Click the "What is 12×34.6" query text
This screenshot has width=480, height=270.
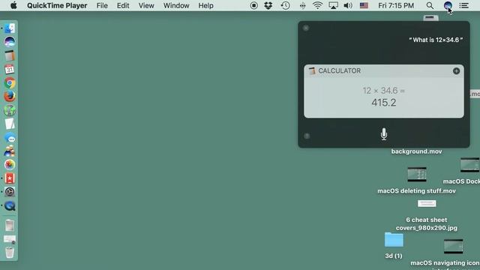point(436,40)
